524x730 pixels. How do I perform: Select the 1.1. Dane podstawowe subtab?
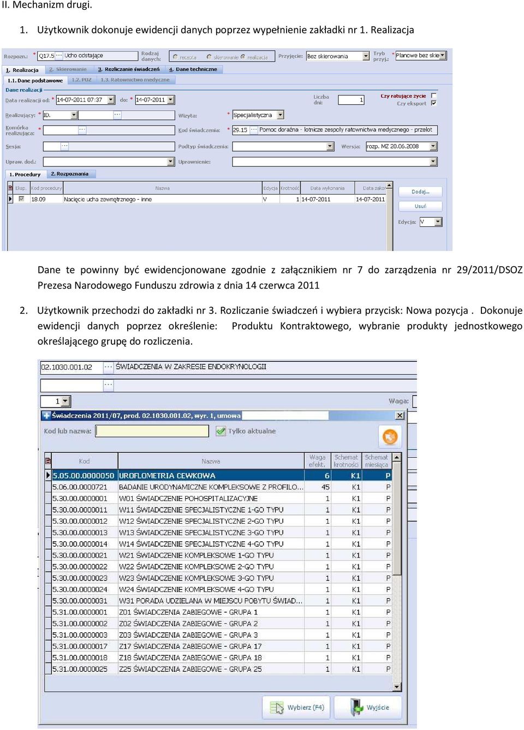point(35,80)
